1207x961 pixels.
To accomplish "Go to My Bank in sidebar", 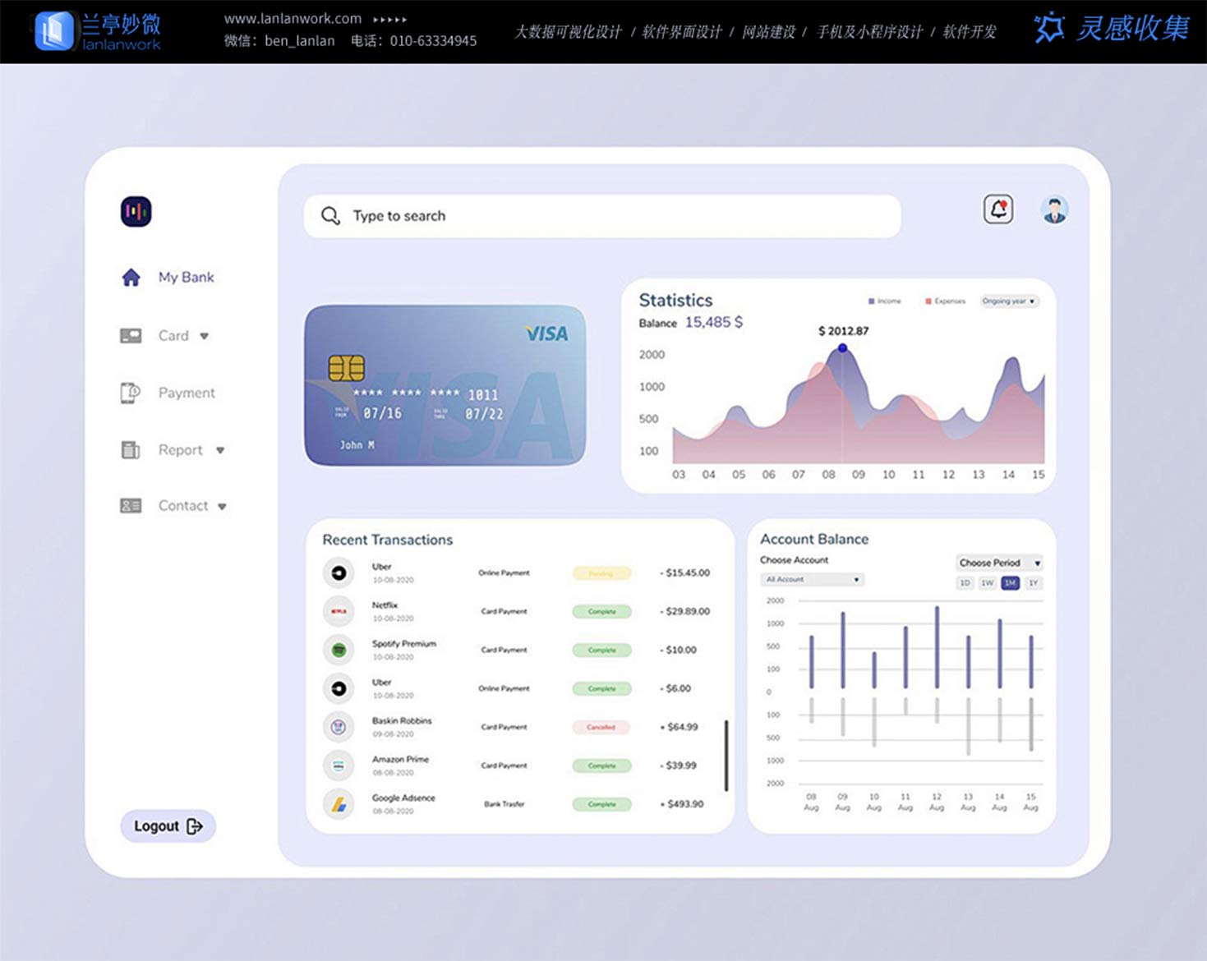I will click(x=186, y=278).
